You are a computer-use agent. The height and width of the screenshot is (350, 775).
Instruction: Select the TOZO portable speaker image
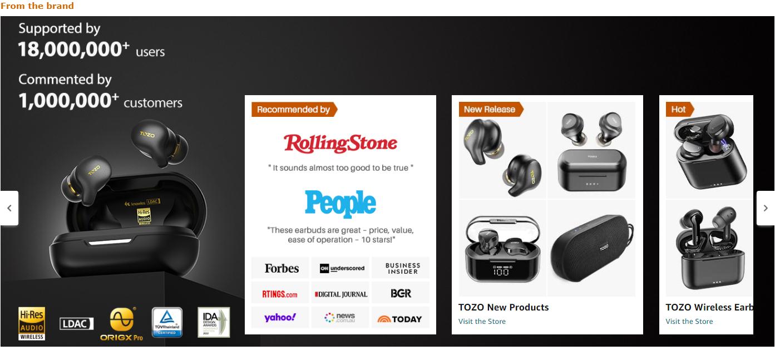click(x=592, y=248)
